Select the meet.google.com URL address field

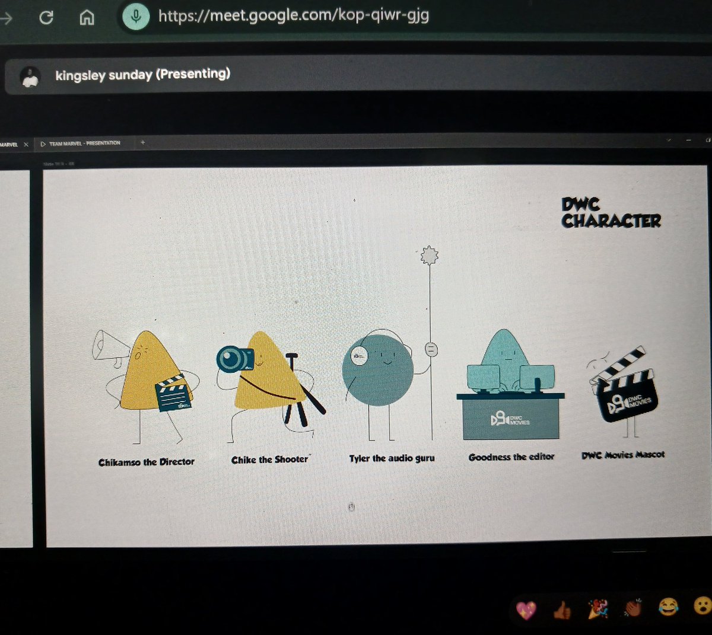pos(293,15)
